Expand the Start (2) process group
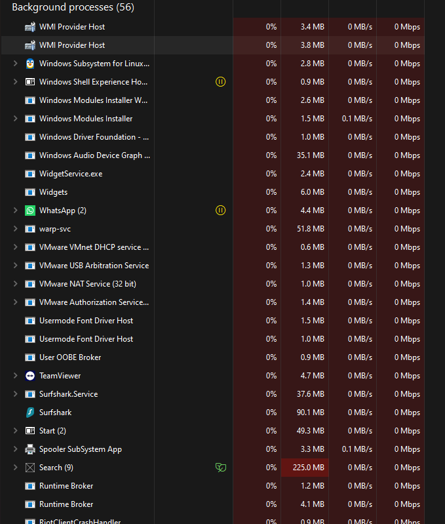 (15, 430)
